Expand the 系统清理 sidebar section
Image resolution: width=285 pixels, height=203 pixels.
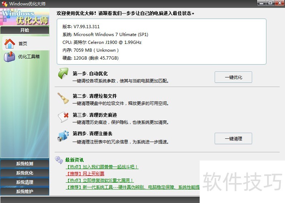click(25, 182)
